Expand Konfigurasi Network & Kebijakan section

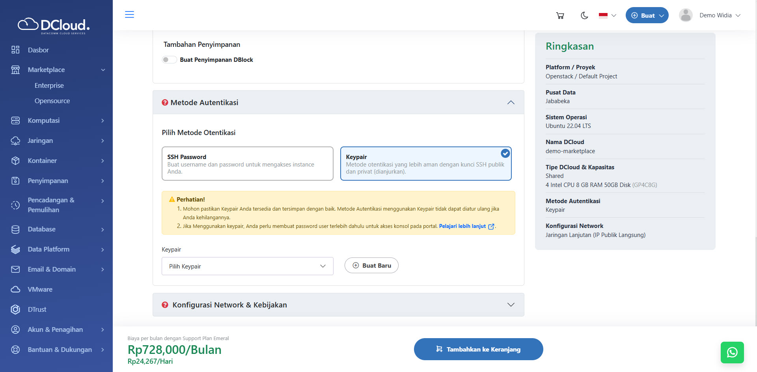511,305
